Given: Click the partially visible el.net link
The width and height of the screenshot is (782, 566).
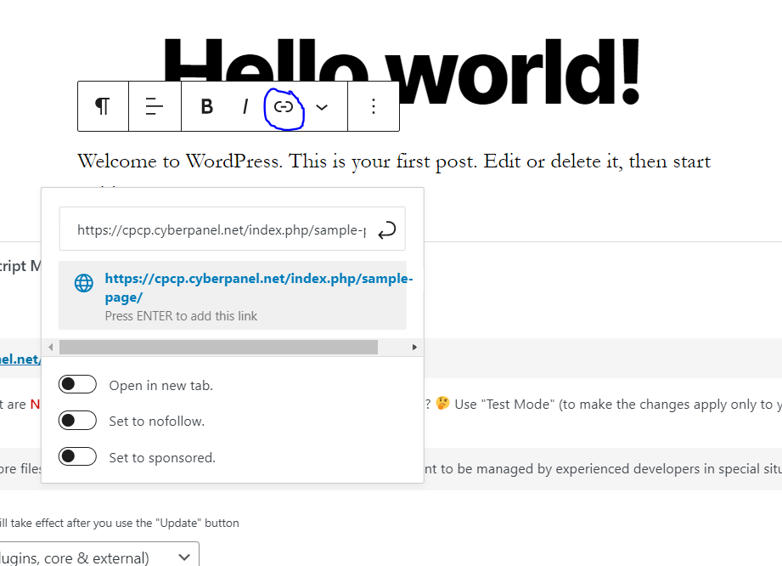Looking at the screenshot, I should pyautogui.click(x=20, y=359).
